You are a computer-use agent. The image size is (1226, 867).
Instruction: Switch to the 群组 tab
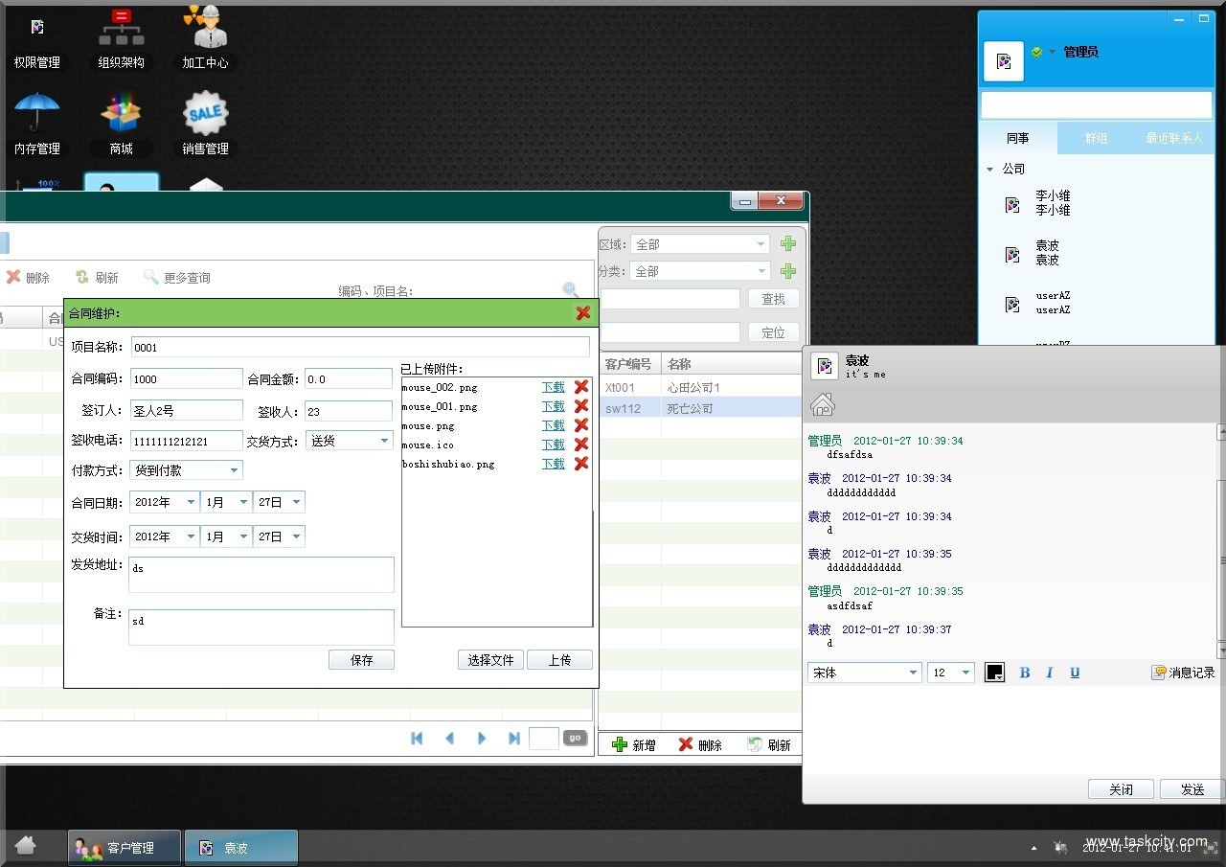coord(1096,138)
